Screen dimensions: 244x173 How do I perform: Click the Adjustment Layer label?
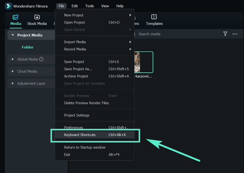click(31, 83)
